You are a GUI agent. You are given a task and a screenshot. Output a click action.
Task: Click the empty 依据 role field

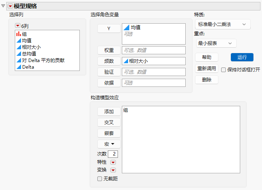tap(154, 83)
